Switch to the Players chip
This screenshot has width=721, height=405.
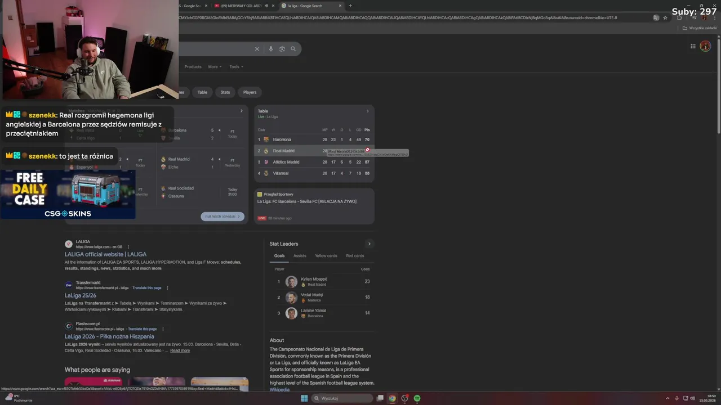coord(250,92)
